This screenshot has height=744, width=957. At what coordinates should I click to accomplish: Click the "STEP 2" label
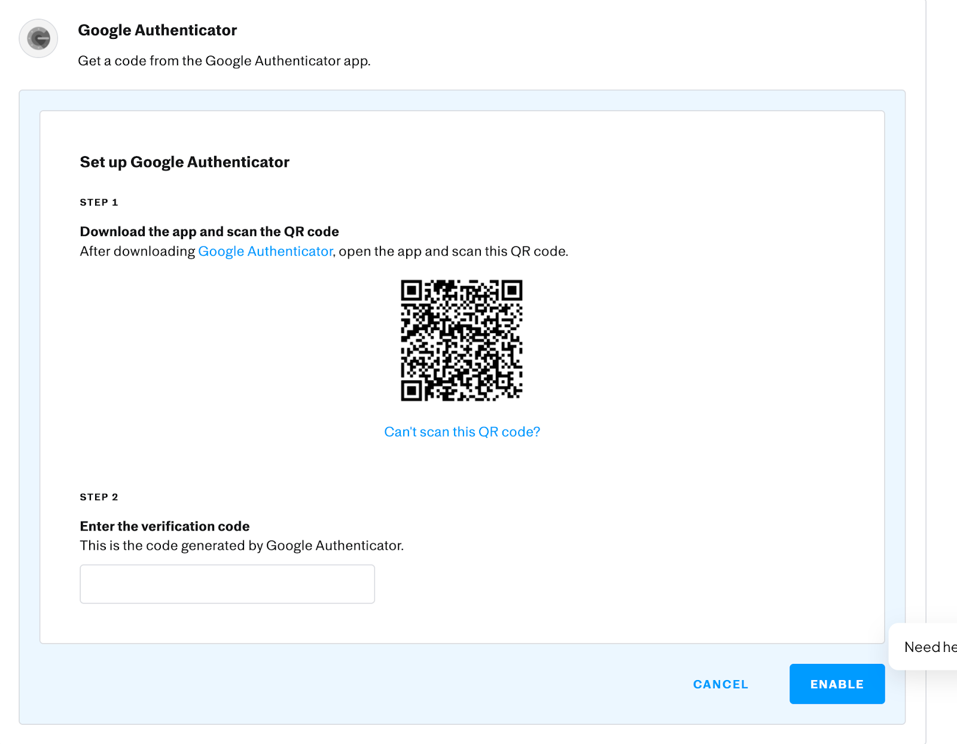99,497
